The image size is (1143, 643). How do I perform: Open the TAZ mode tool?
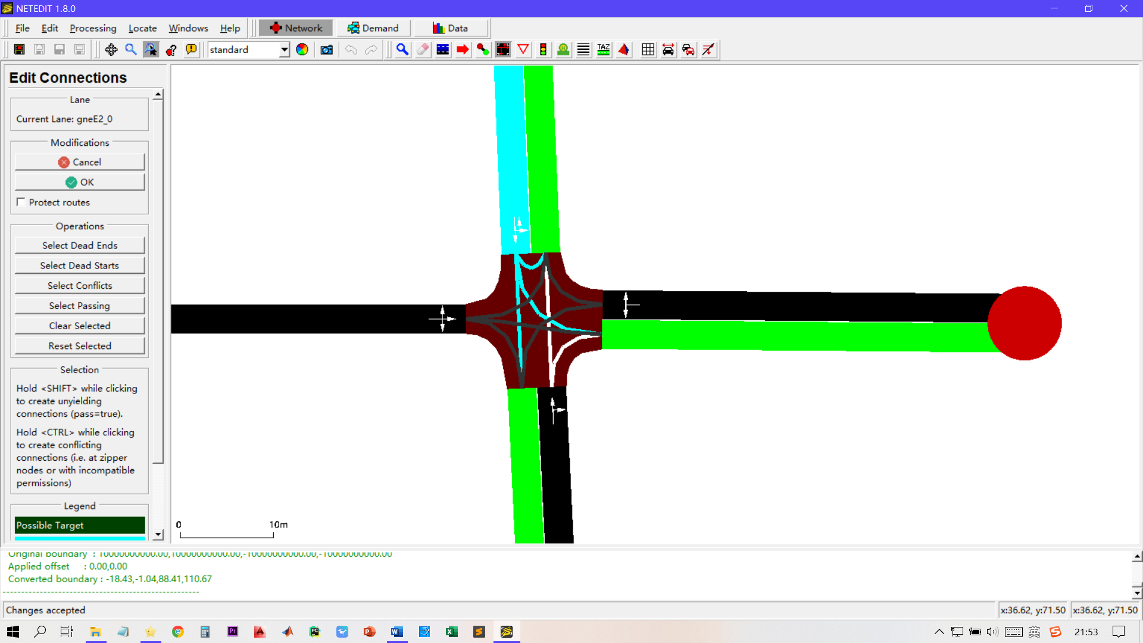pyautogui.click(x=604, y=50)
